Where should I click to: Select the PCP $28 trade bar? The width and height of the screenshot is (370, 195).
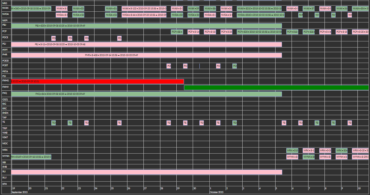(x=309, y=32)
